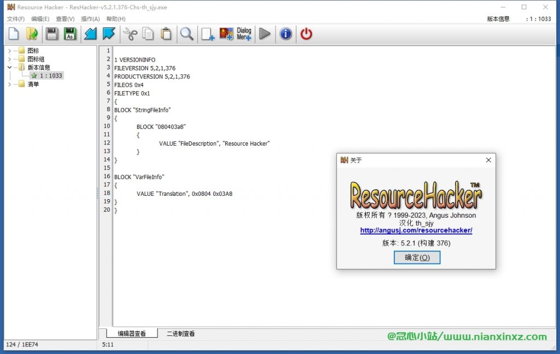560x354 pixels.
Task: Select the 清单 tree folder
Action: (33, 84)
